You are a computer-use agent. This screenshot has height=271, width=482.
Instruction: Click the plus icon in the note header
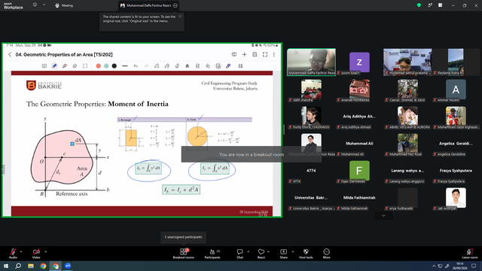[x=244, y=54]
